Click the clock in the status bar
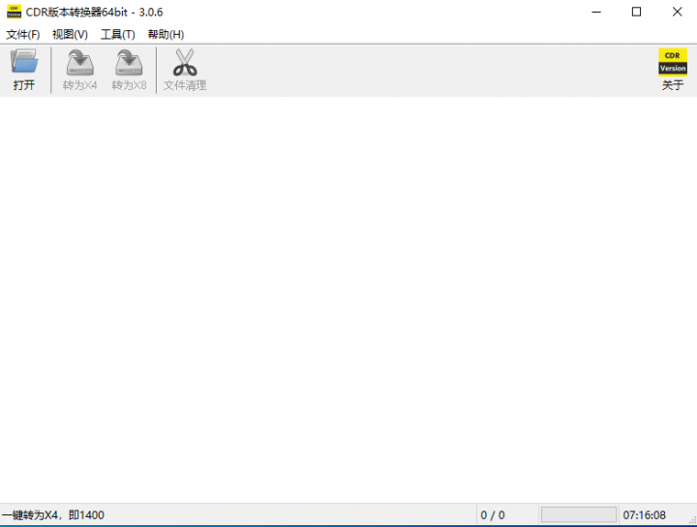This screenshot has height=527, width=697. [644, 515]
